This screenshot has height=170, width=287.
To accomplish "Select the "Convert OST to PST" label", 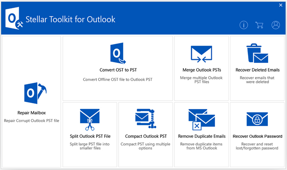I will click(118, 70).
